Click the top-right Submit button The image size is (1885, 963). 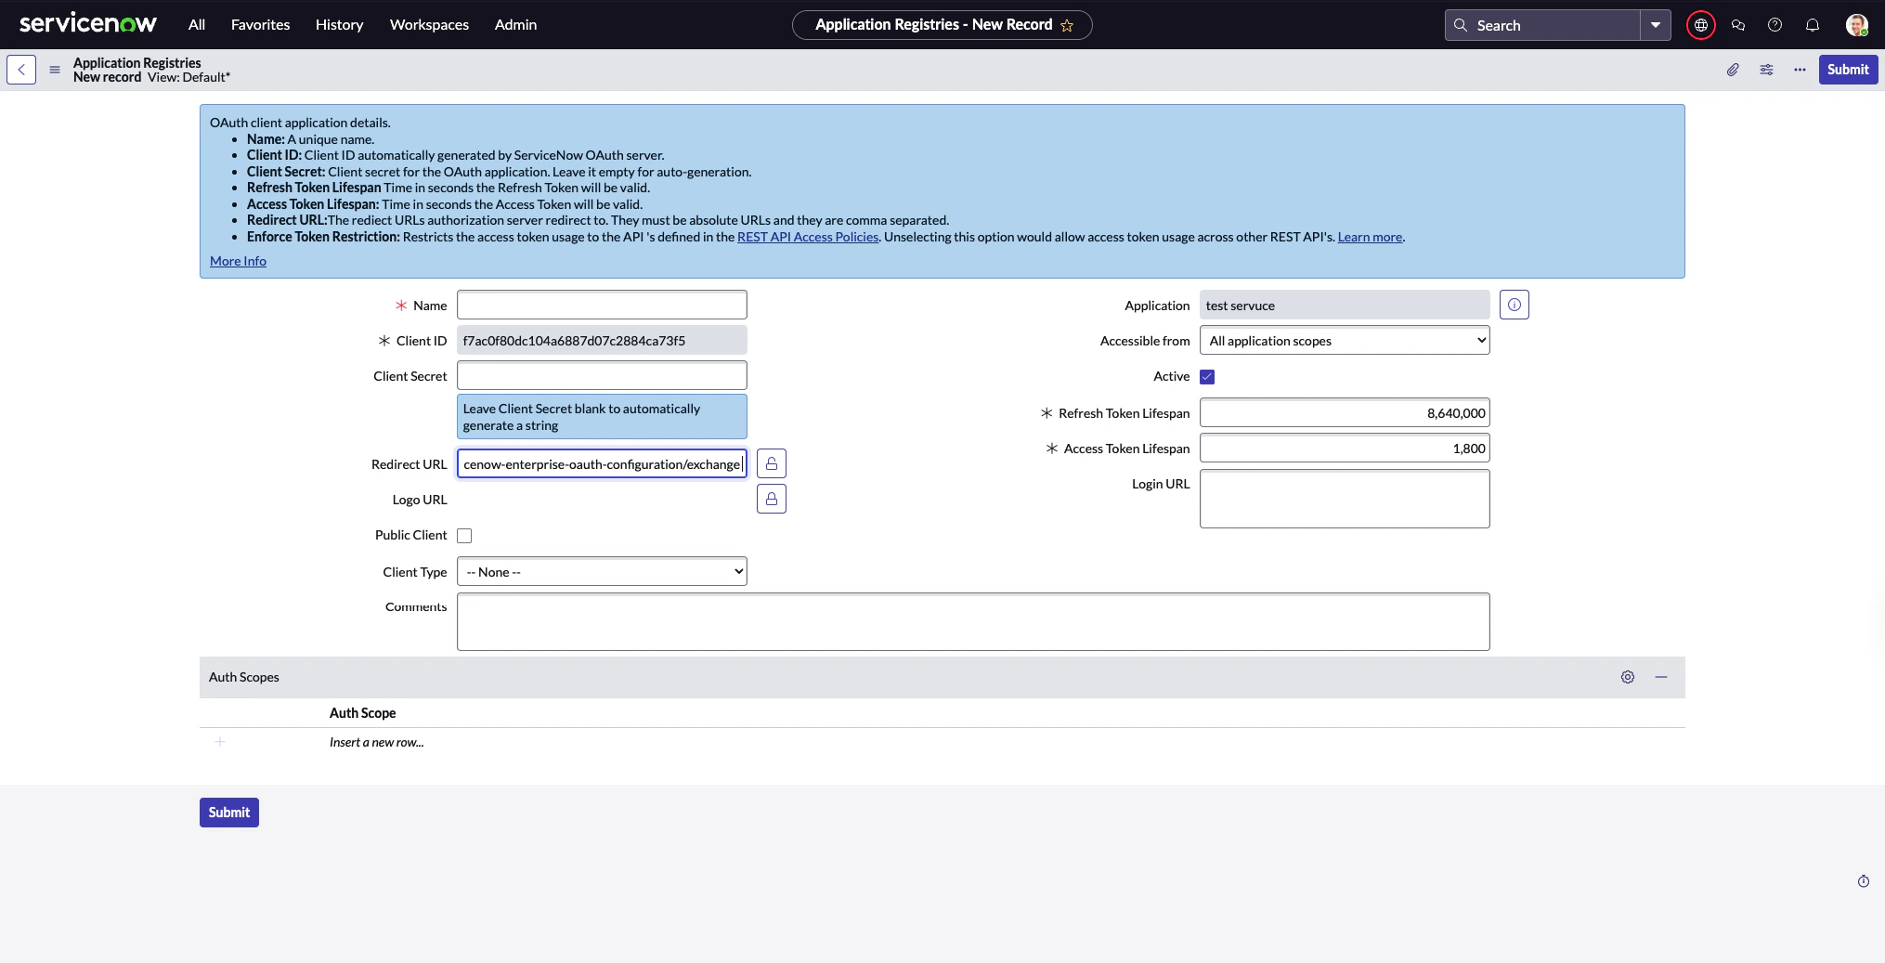[x=1848, y=70]
